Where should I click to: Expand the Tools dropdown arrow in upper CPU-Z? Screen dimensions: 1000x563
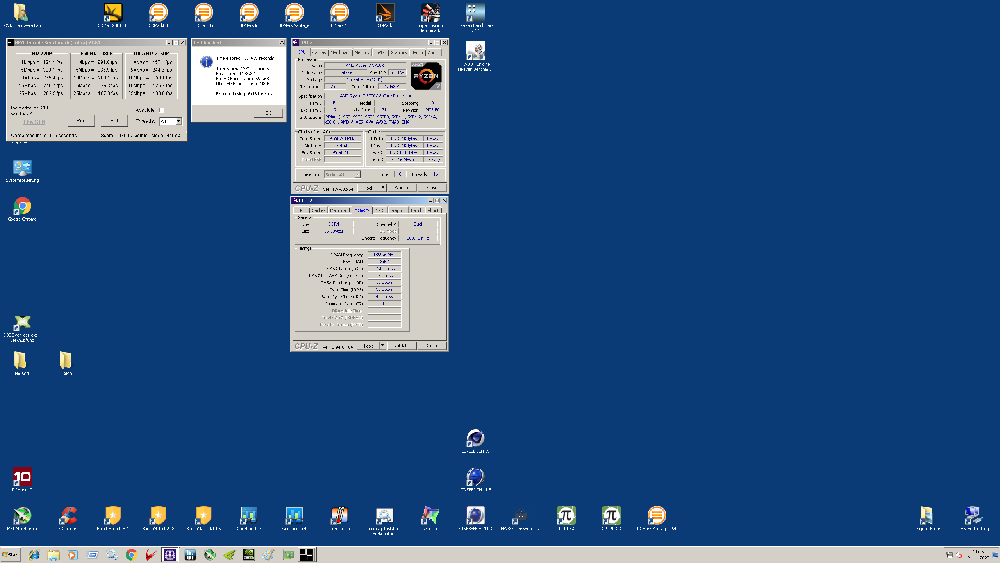(383, 188)
